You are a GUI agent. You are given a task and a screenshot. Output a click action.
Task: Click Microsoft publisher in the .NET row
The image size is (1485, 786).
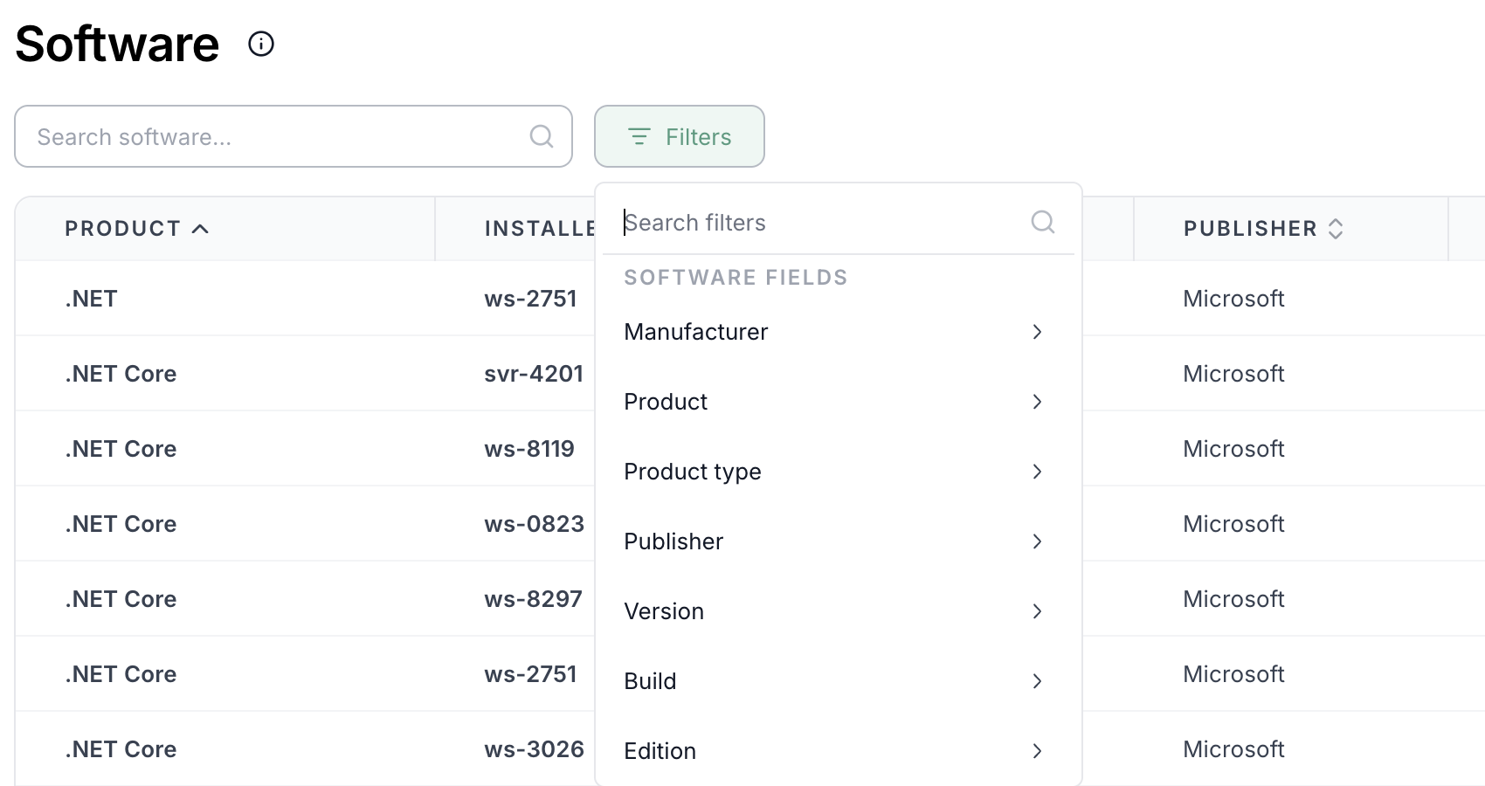click(1233, 299)
